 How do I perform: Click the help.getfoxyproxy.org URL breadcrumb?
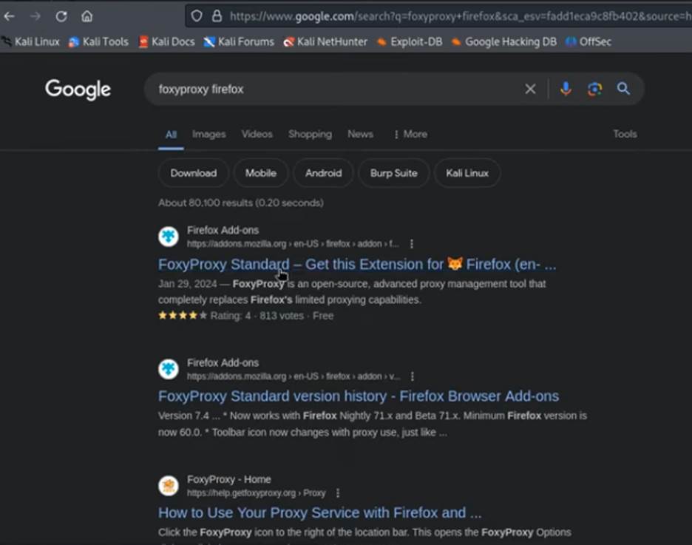257,493
